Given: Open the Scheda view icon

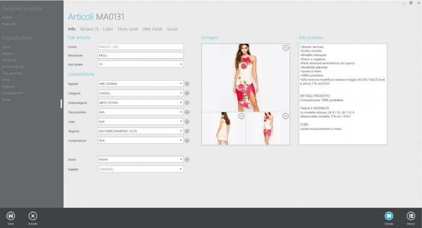Looking at the screenshot, I should click(389, 216).
